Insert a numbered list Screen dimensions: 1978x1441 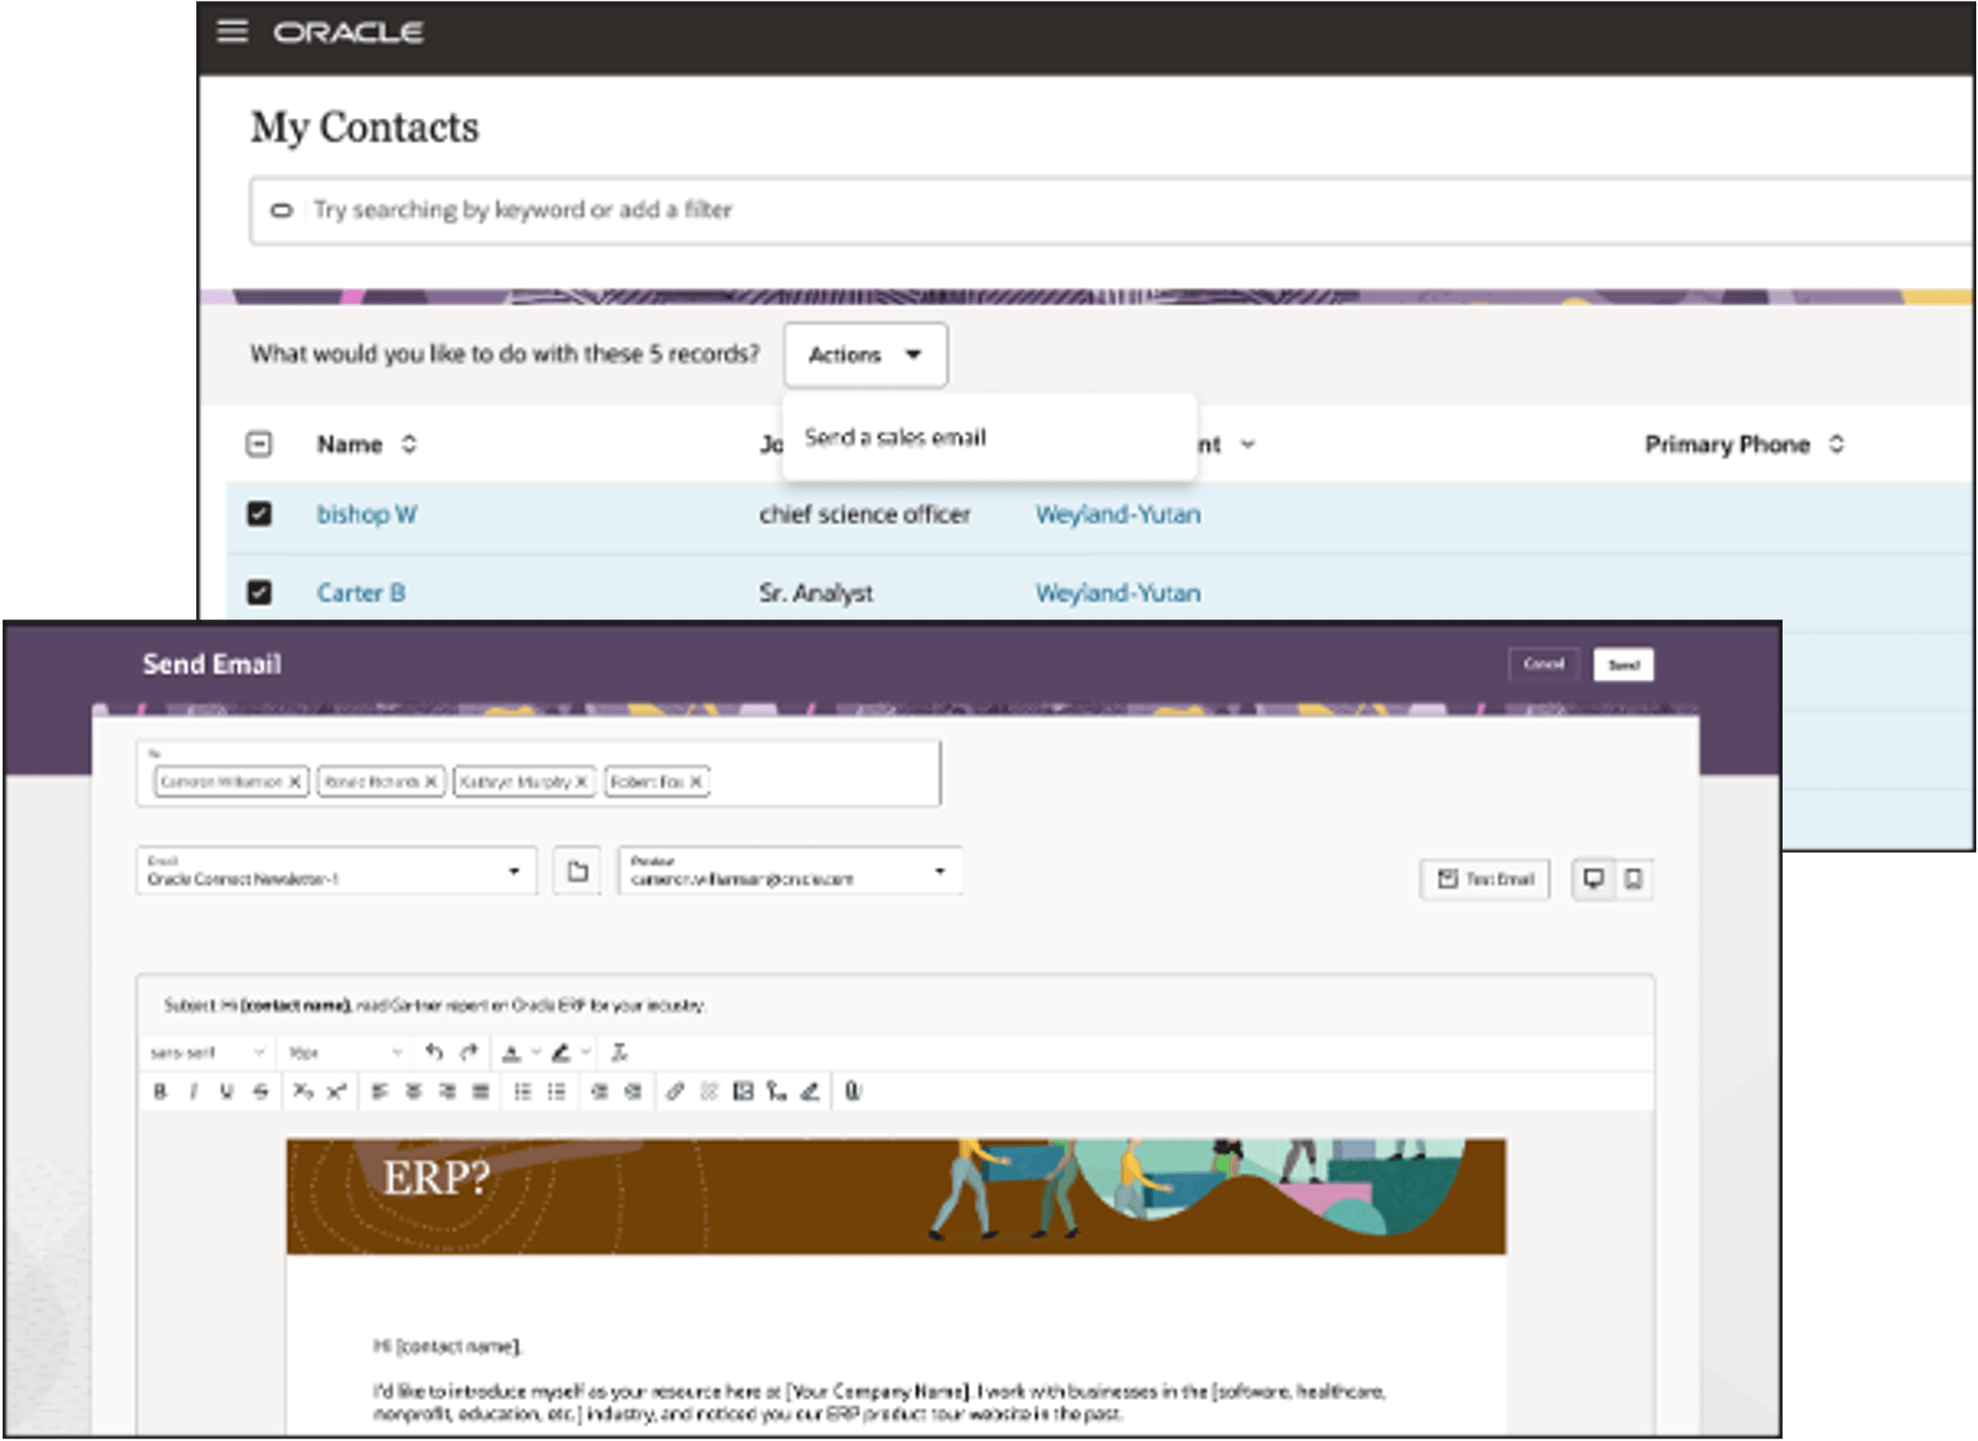(557, 1091)
